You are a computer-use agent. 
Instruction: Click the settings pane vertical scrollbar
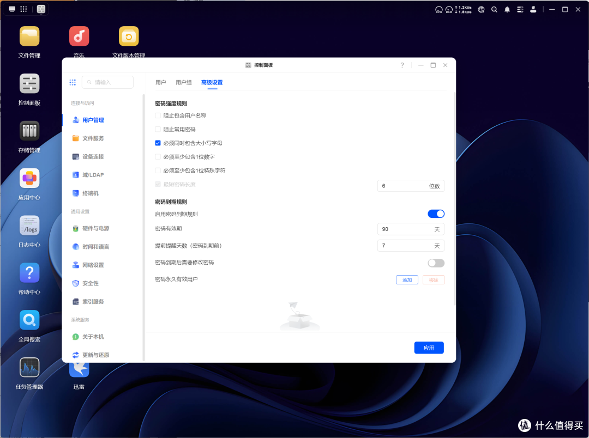454,199
